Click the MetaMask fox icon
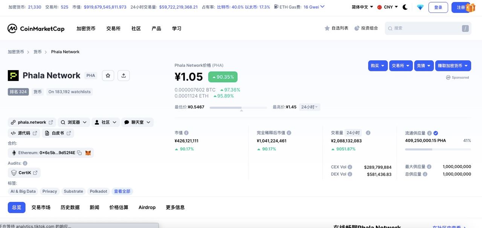This screenshot has width=482, height=228. pos(88,153)
